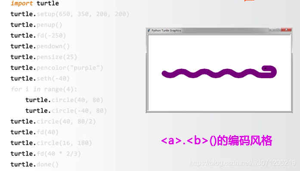
Task: Click the turtle.fd(40 * 2/3) line
Action: 46,153
